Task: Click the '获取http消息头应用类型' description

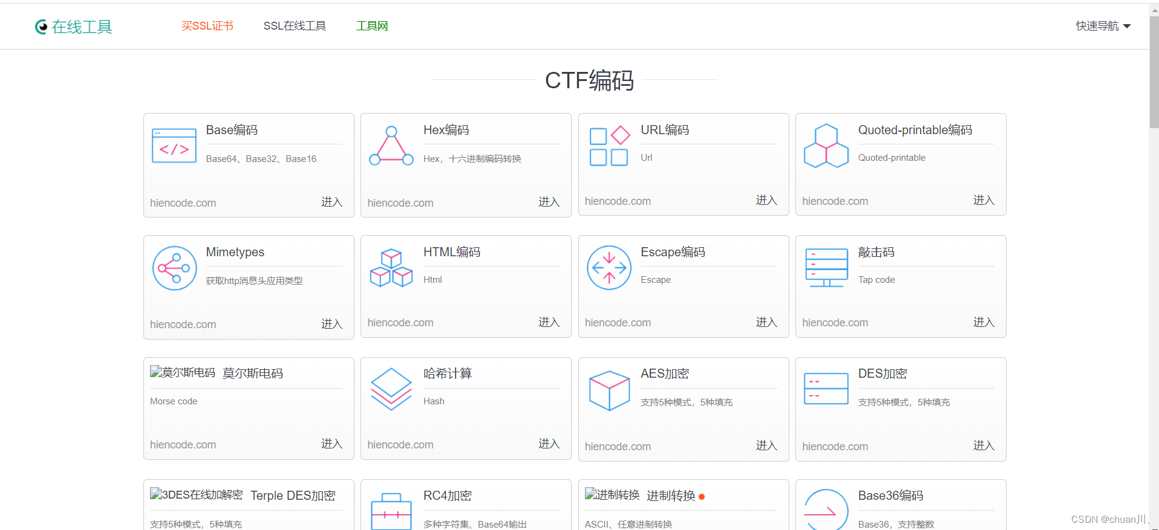Action: (x=254, y=281)
